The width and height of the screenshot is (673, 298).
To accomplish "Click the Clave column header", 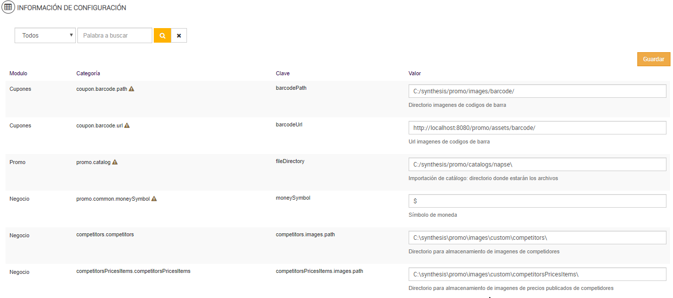I will (x=283, y=73).
